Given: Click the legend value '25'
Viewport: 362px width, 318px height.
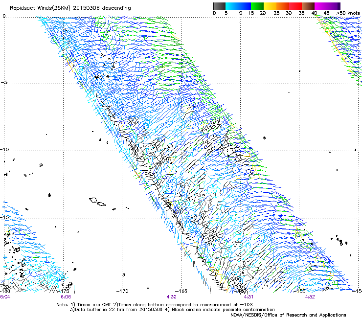Looking at the screenshot, I should point(276,13).
